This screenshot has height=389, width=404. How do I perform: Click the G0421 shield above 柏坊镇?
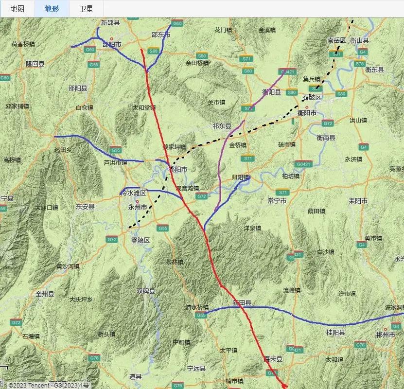pos(303,163)
